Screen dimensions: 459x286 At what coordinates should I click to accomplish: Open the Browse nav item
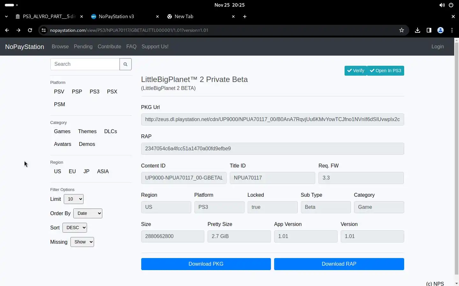[x=60, y=46]
